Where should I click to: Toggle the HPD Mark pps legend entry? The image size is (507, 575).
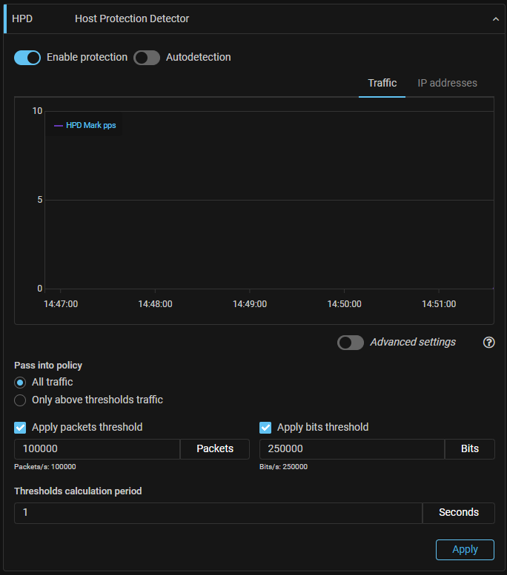tap(84, 126)
